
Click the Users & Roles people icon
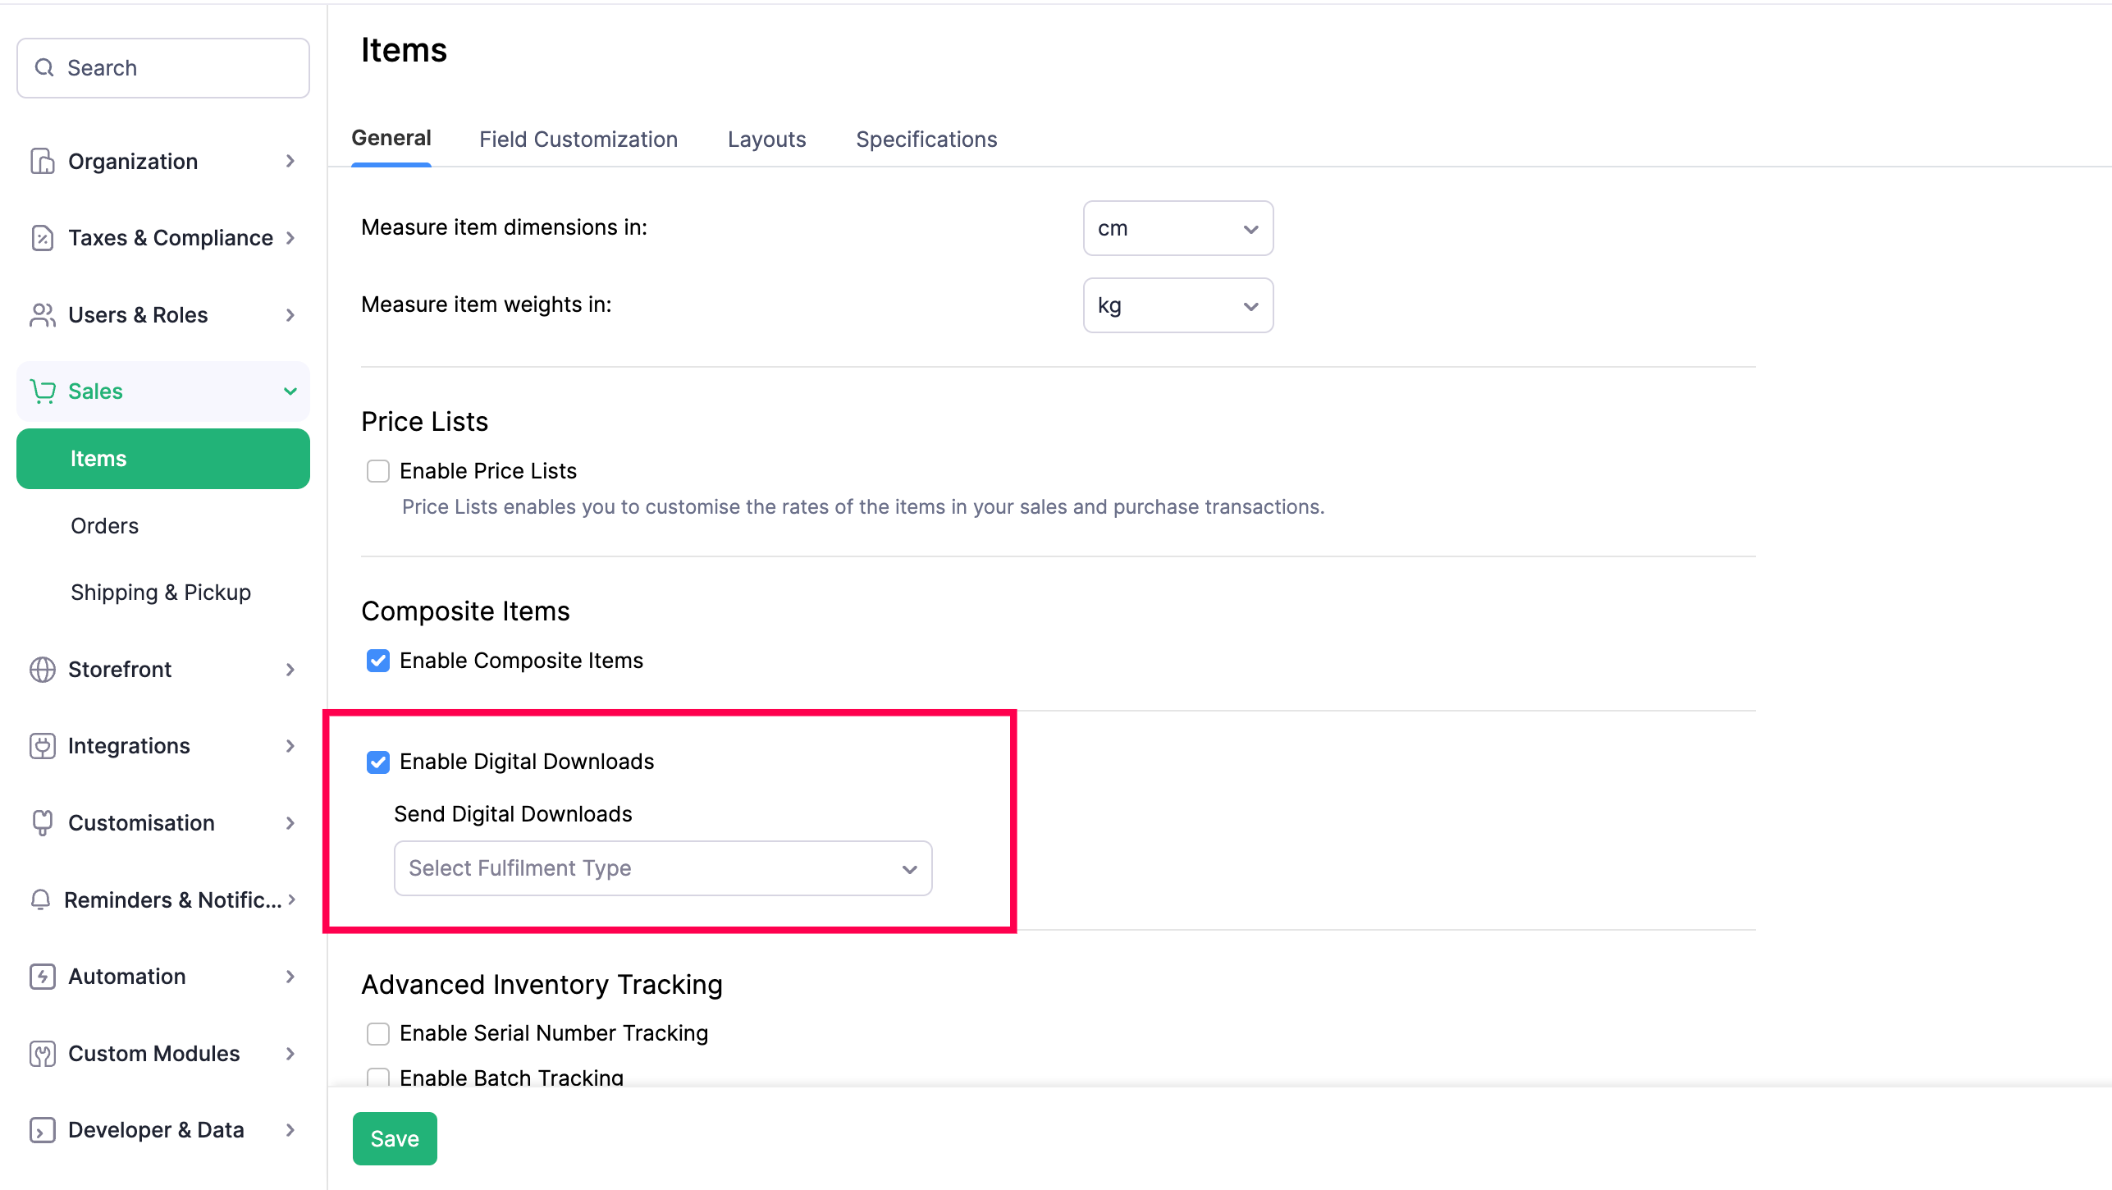(42, 315)
